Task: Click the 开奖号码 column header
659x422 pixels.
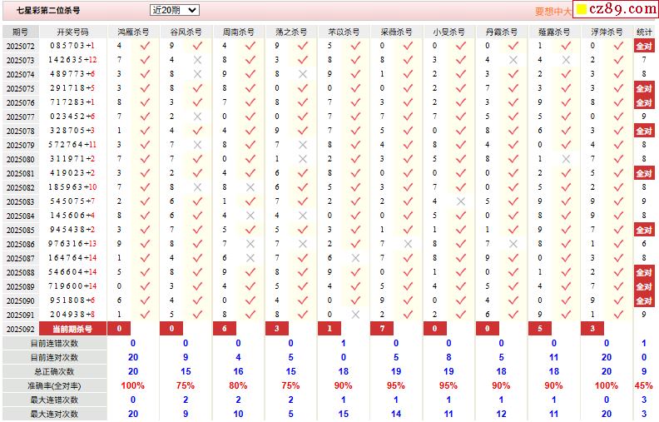Action: pos(72,32)
